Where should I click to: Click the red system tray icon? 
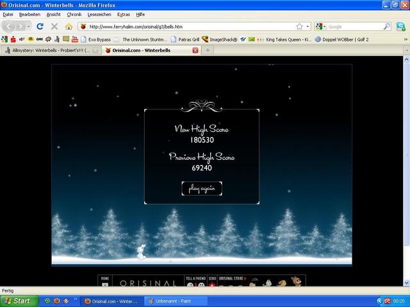point(387,301)
